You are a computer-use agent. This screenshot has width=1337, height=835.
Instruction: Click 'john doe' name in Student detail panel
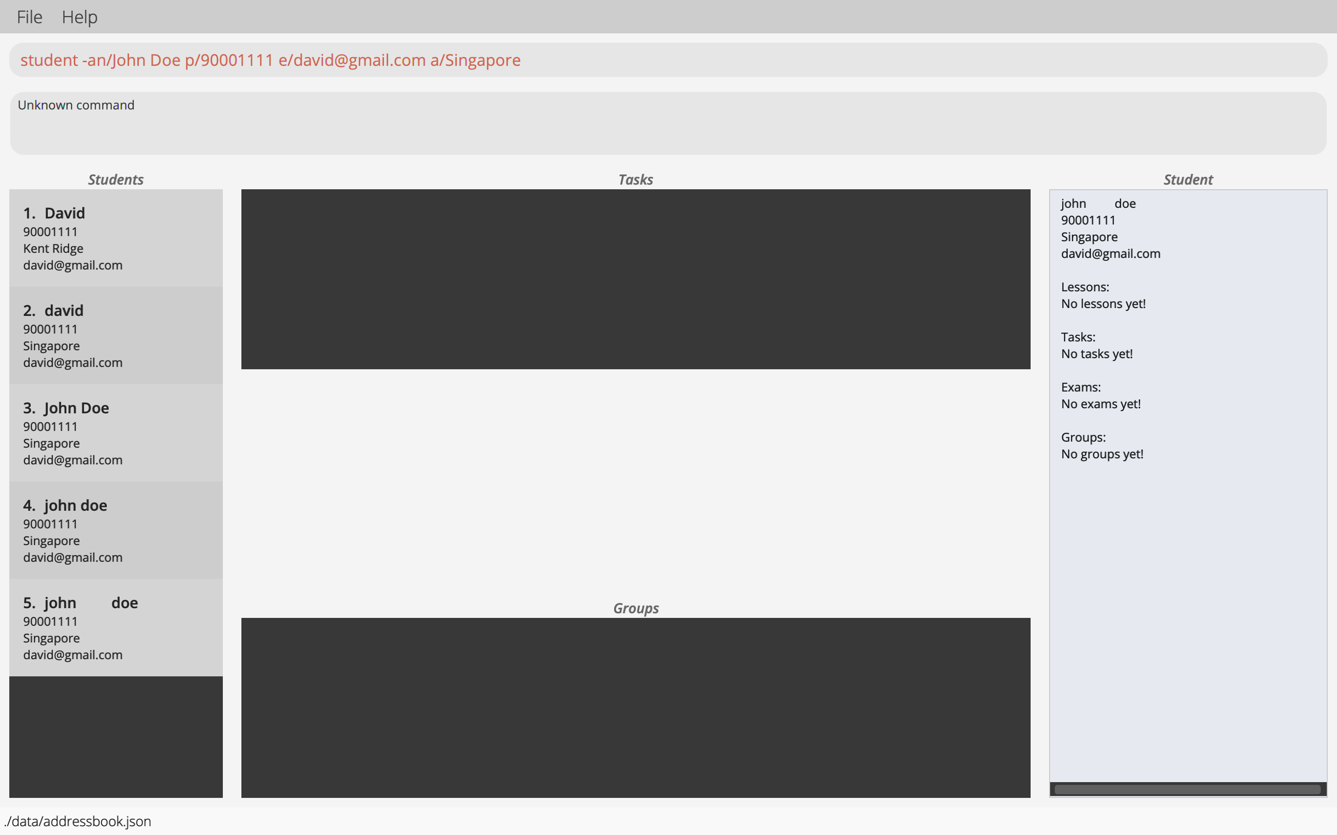click(x=1098, y=204)
